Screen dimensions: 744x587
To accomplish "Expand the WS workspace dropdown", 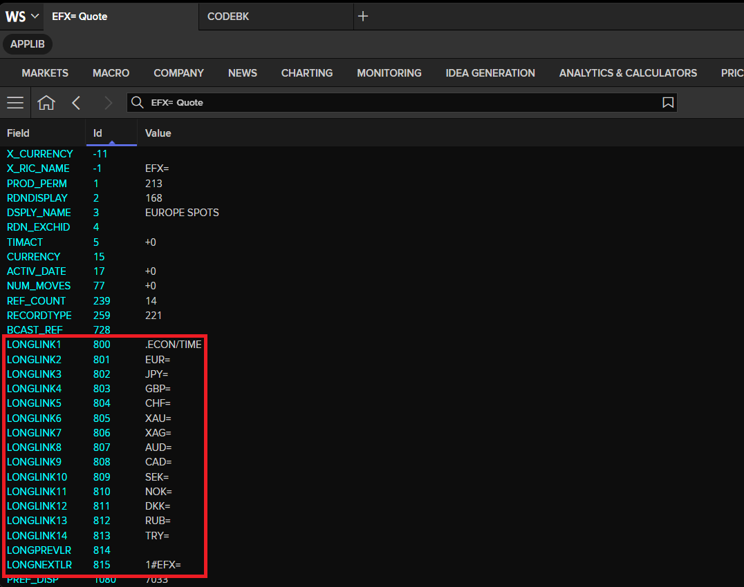I will click(22, 16).
